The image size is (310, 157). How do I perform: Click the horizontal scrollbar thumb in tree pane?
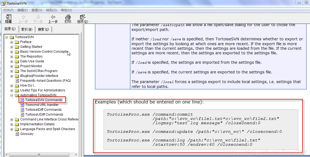coord(39,155)
